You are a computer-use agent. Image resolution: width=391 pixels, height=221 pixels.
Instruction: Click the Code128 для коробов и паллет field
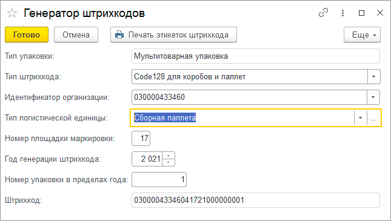249,76
